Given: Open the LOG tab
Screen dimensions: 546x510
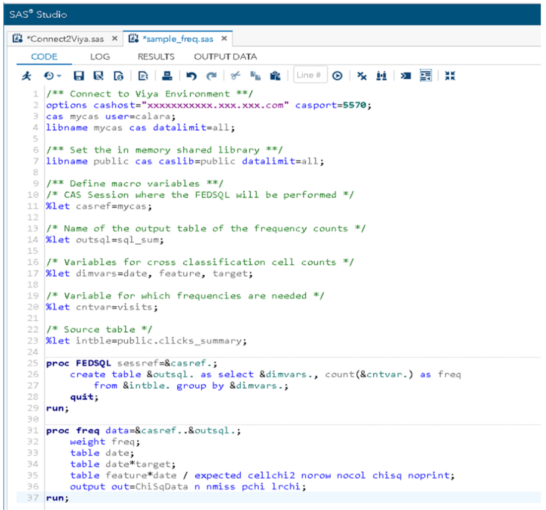Looking at the screenshot, I should [x=100, y=57].
